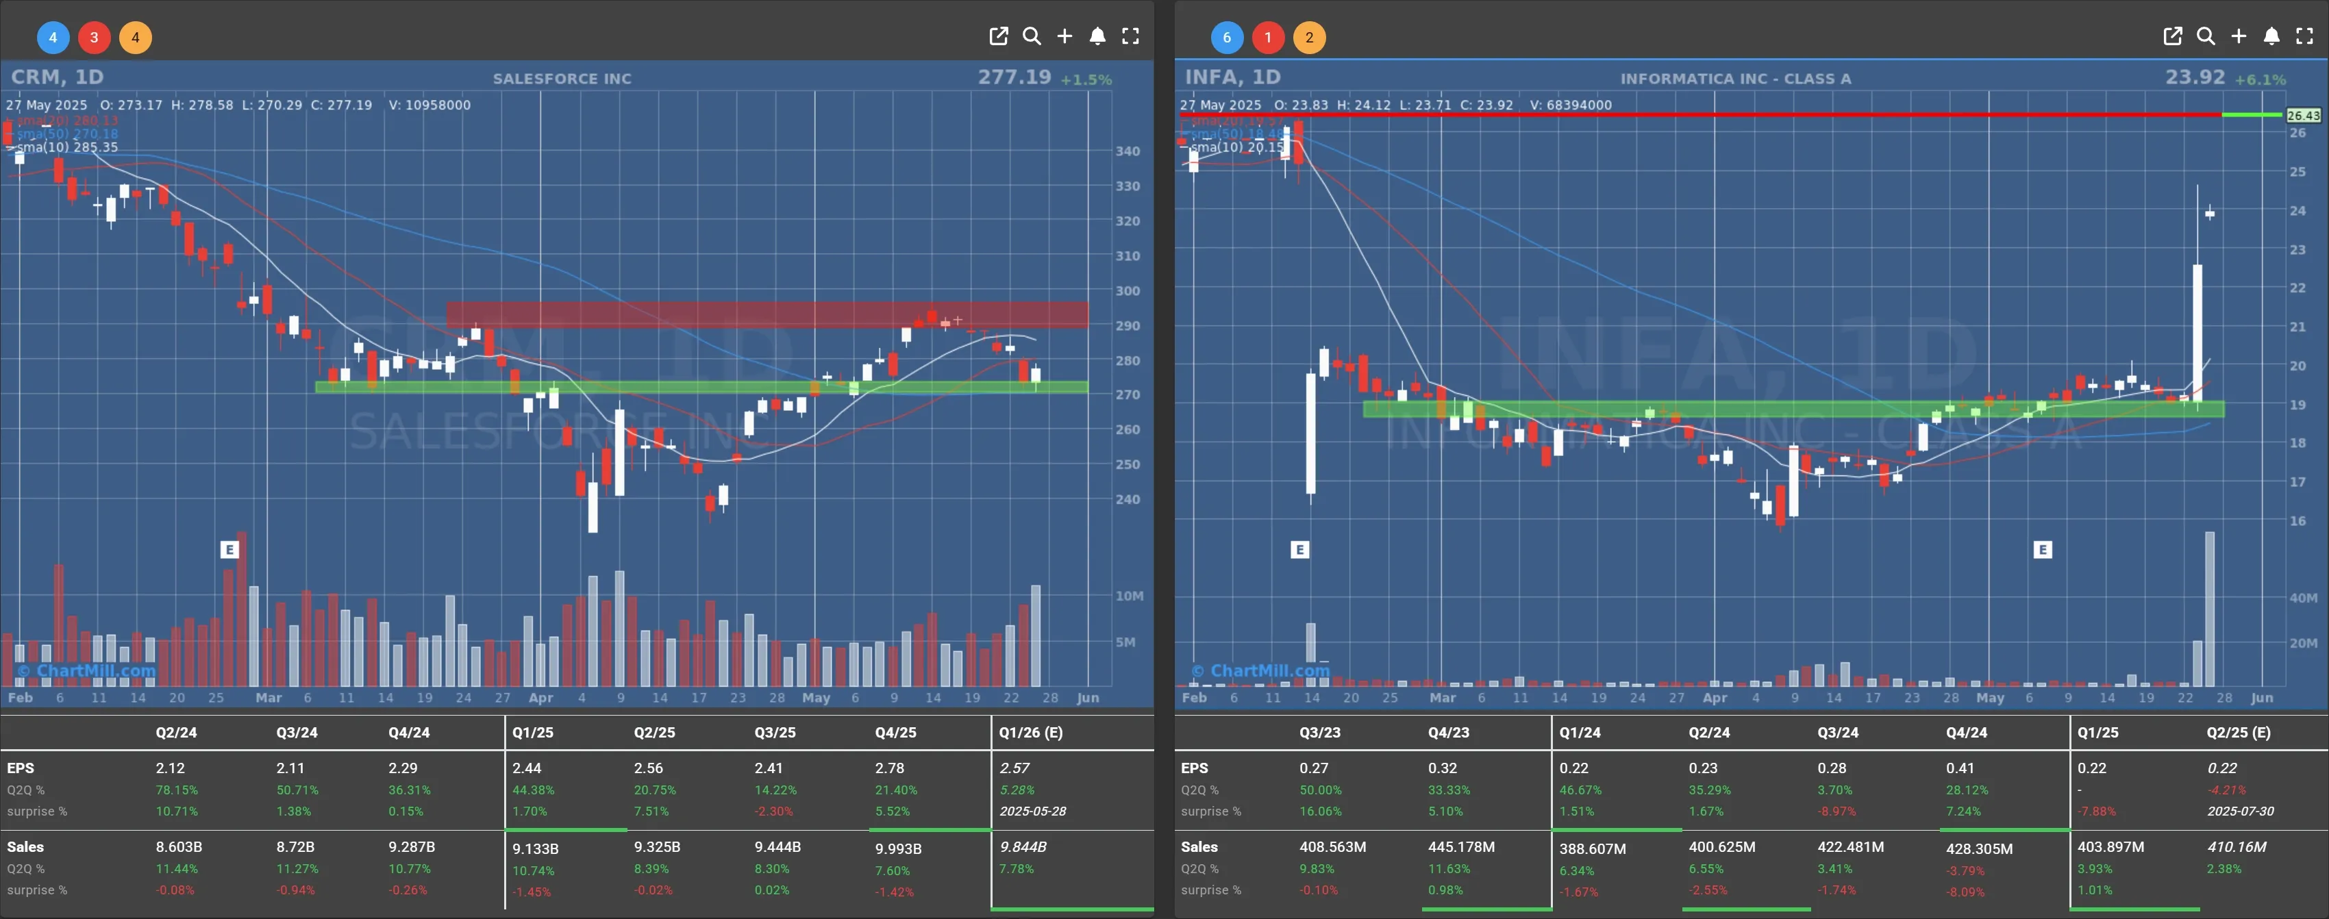Image resolution: width=2329 pixels, height=919 pixels.
Task: Click INFA Q4/24 EPS value 0.41
Action: point(1960,768)
